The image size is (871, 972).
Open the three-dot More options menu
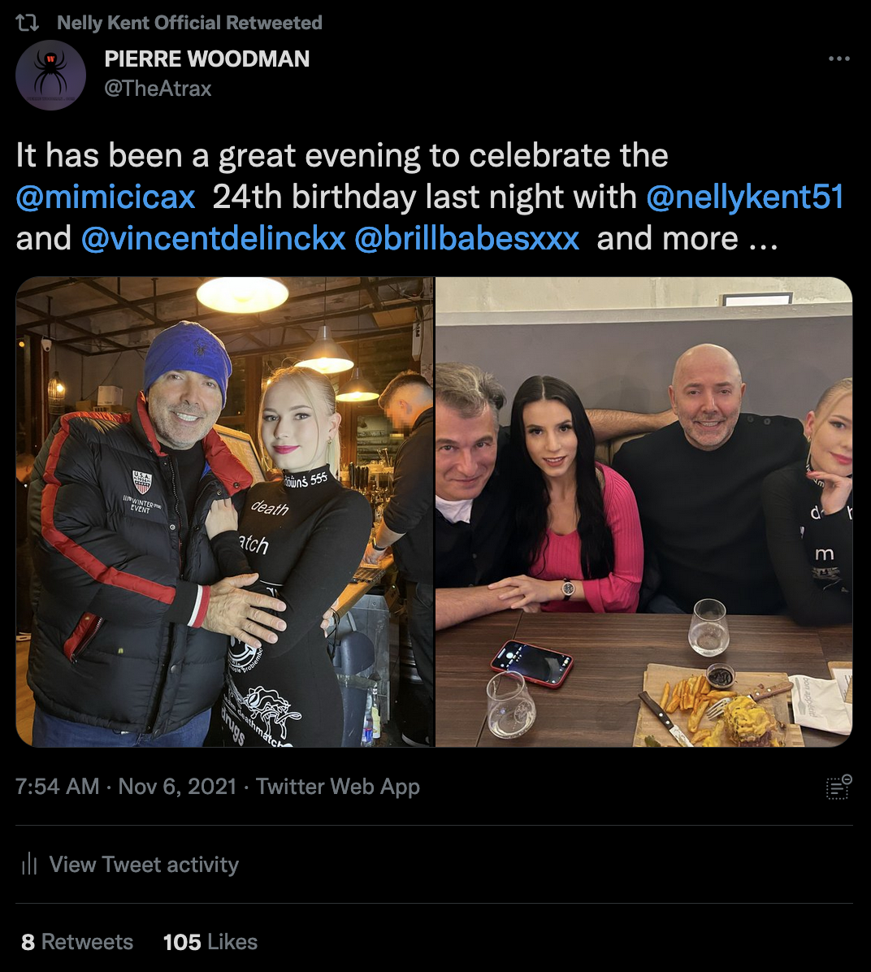point(838,59)
